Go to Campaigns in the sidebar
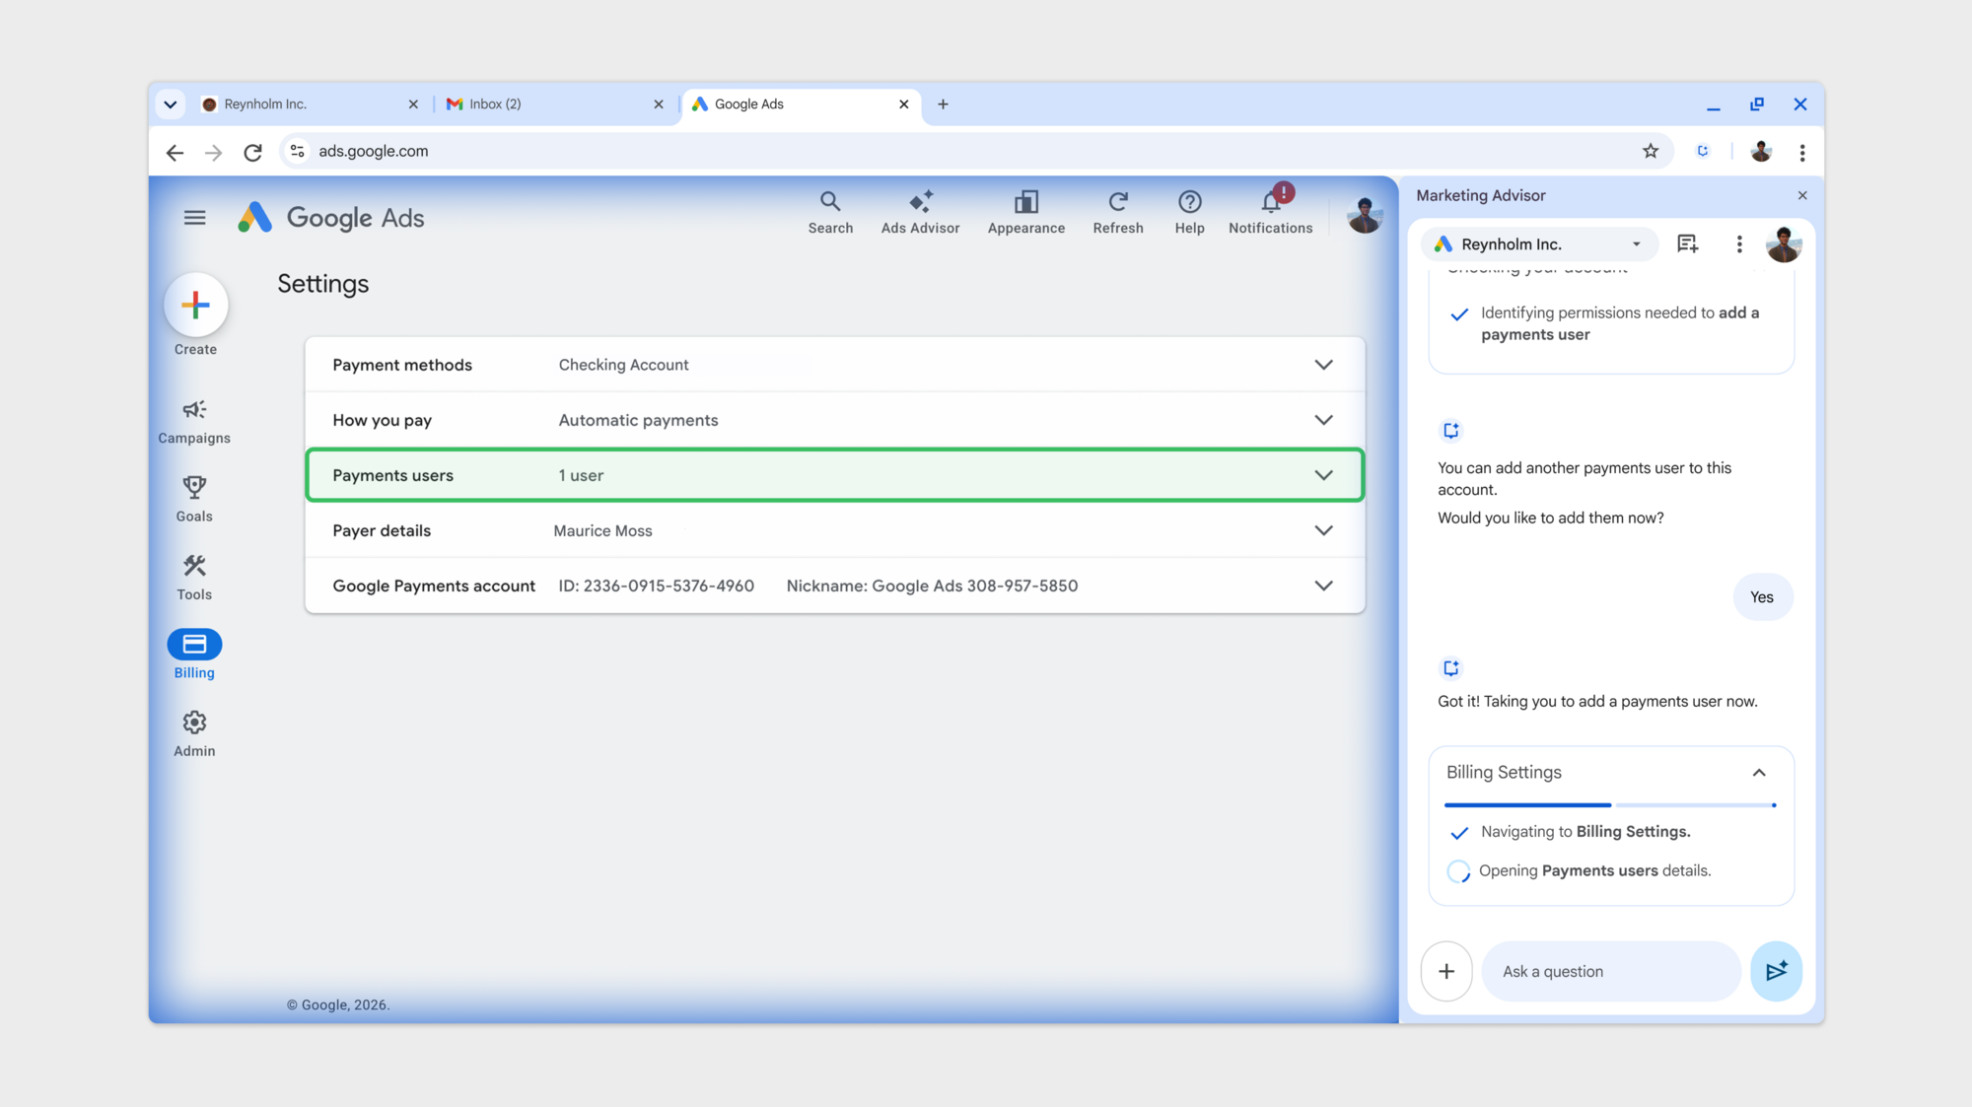The width and height of the screenshot is (1972, 1107). (194, 421)
